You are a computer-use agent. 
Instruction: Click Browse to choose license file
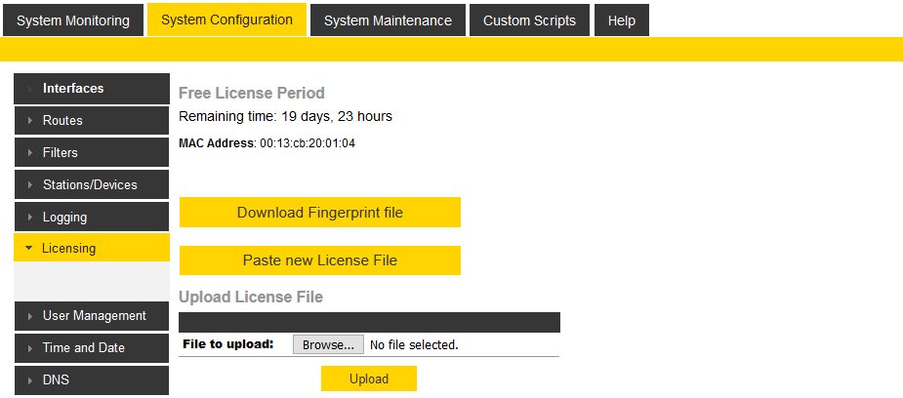[328, 344]
